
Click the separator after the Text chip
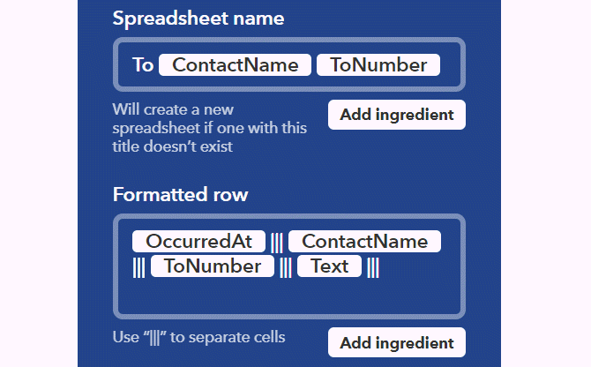click(373, 266)
